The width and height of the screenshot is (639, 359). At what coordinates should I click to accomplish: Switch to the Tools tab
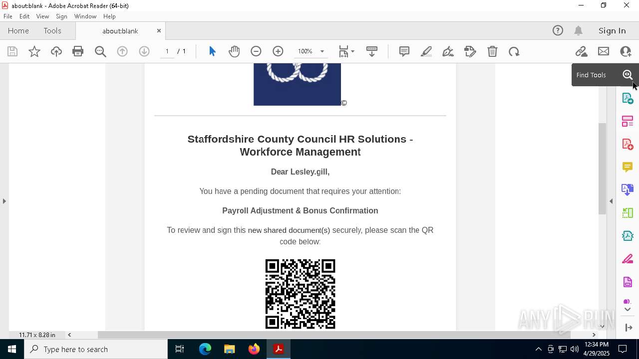pos(52,30)
